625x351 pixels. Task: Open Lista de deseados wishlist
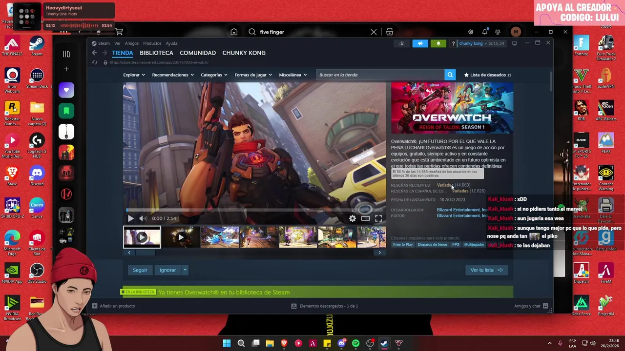487,75
